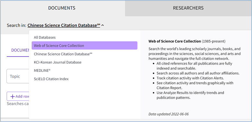Image resolution: width=252 pixels, height=122 pixels.
Task: Click the Track citation activity bullet text
Action: [x=190, y=78]
